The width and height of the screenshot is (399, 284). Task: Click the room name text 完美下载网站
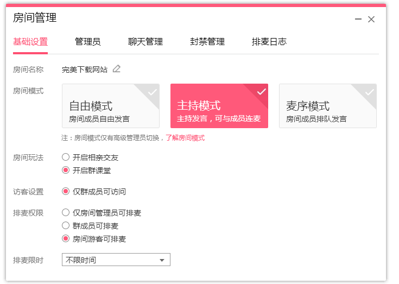coord(84,70)
